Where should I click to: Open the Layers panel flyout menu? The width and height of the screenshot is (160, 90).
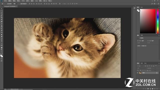click(x=159, y=63)
